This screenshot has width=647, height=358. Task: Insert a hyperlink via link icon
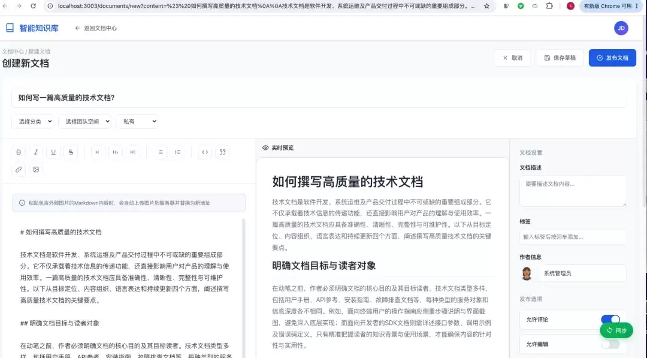pos(19,169)
